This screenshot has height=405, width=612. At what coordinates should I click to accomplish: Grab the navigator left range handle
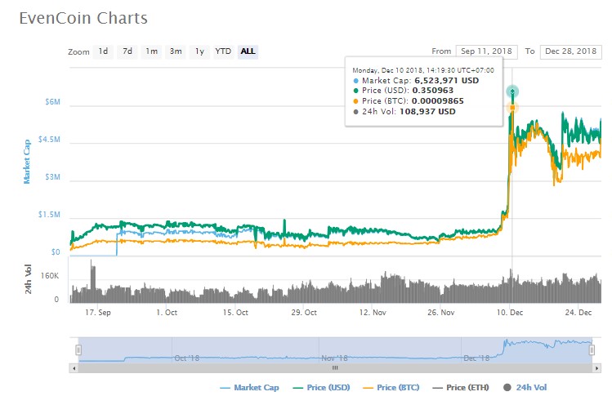click(x=78, y=349)
